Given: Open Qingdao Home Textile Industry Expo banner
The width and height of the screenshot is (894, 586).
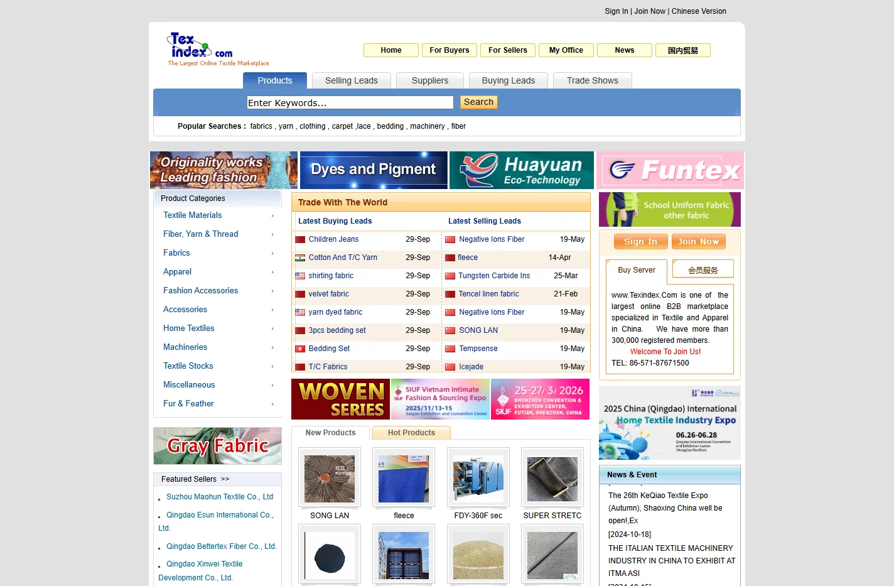Looking at the screenshot, I should pos(670,423).
